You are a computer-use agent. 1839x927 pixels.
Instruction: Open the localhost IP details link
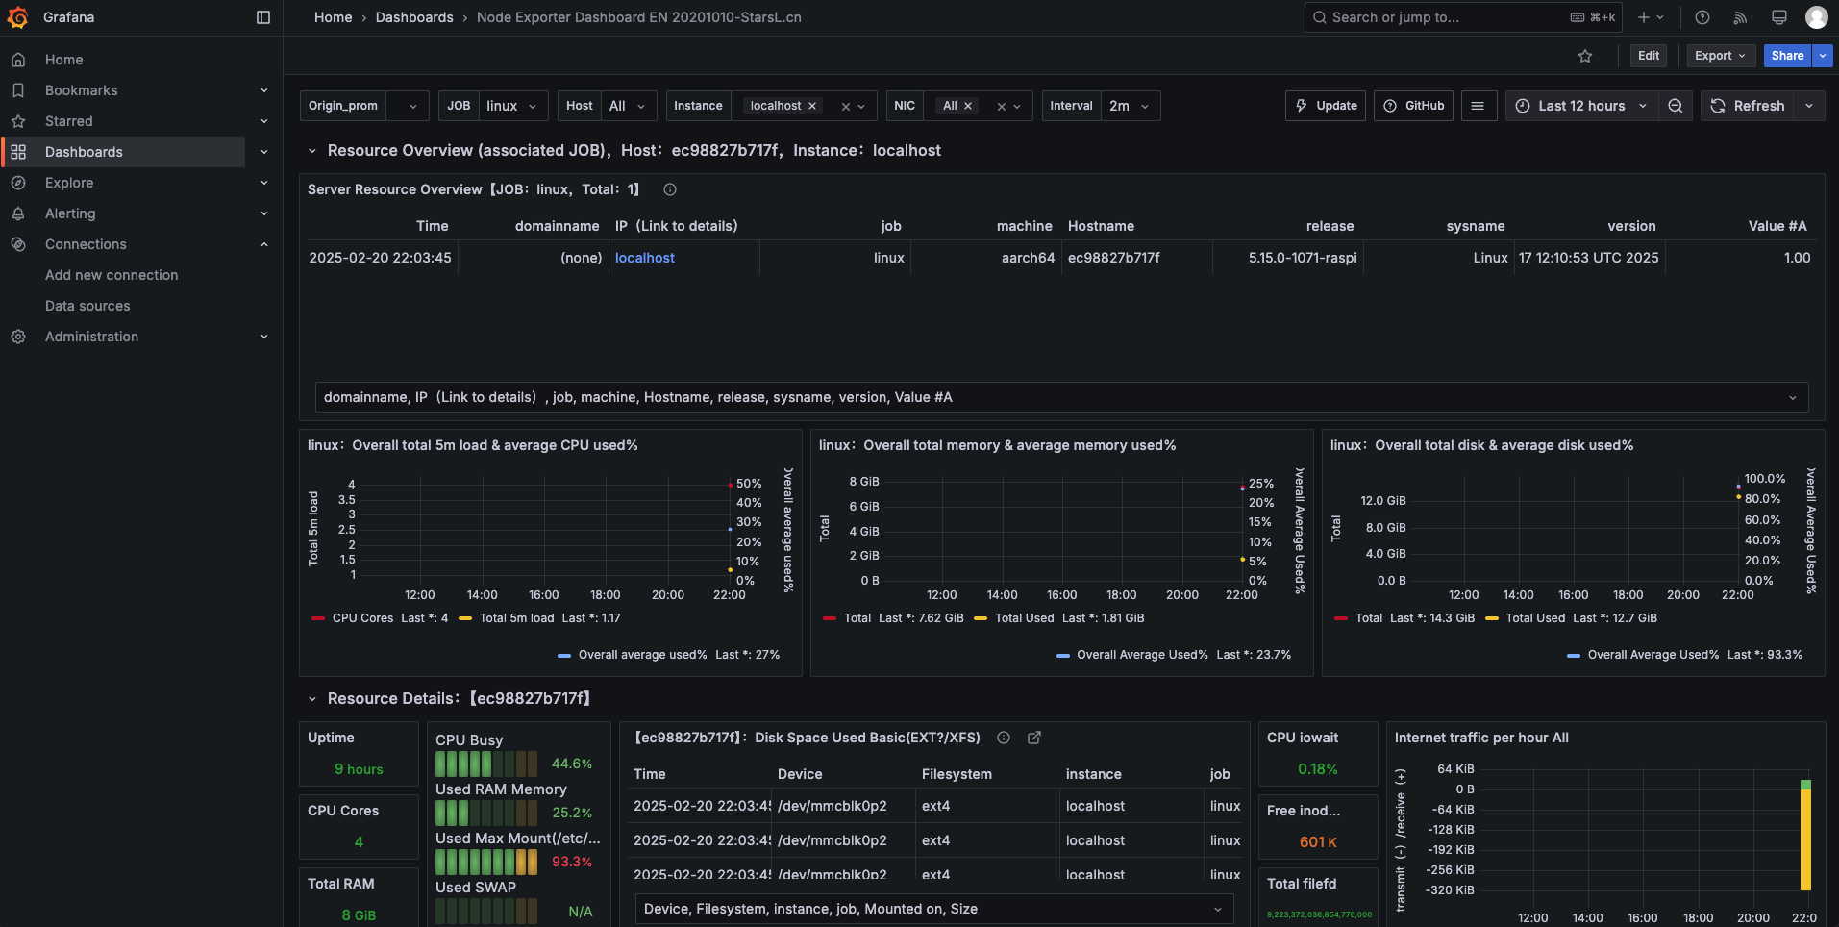645,258
